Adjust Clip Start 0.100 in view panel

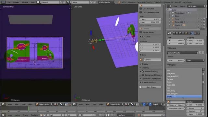point(150,19)
